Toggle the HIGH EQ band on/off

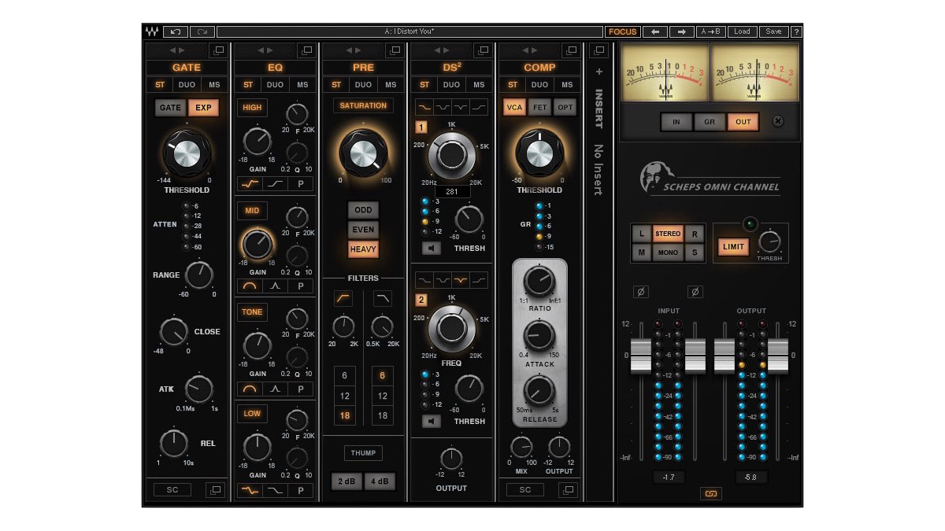(252, 108)
